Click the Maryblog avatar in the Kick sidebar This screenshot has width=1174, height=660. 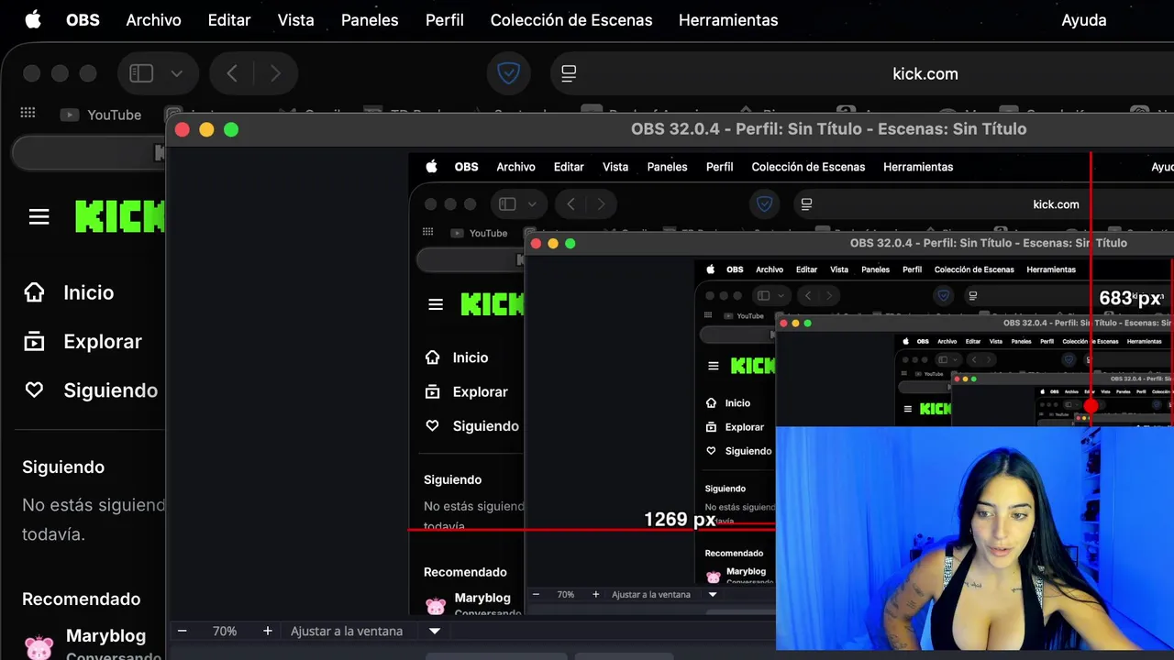pyautogui.click(x=39, y=646)
